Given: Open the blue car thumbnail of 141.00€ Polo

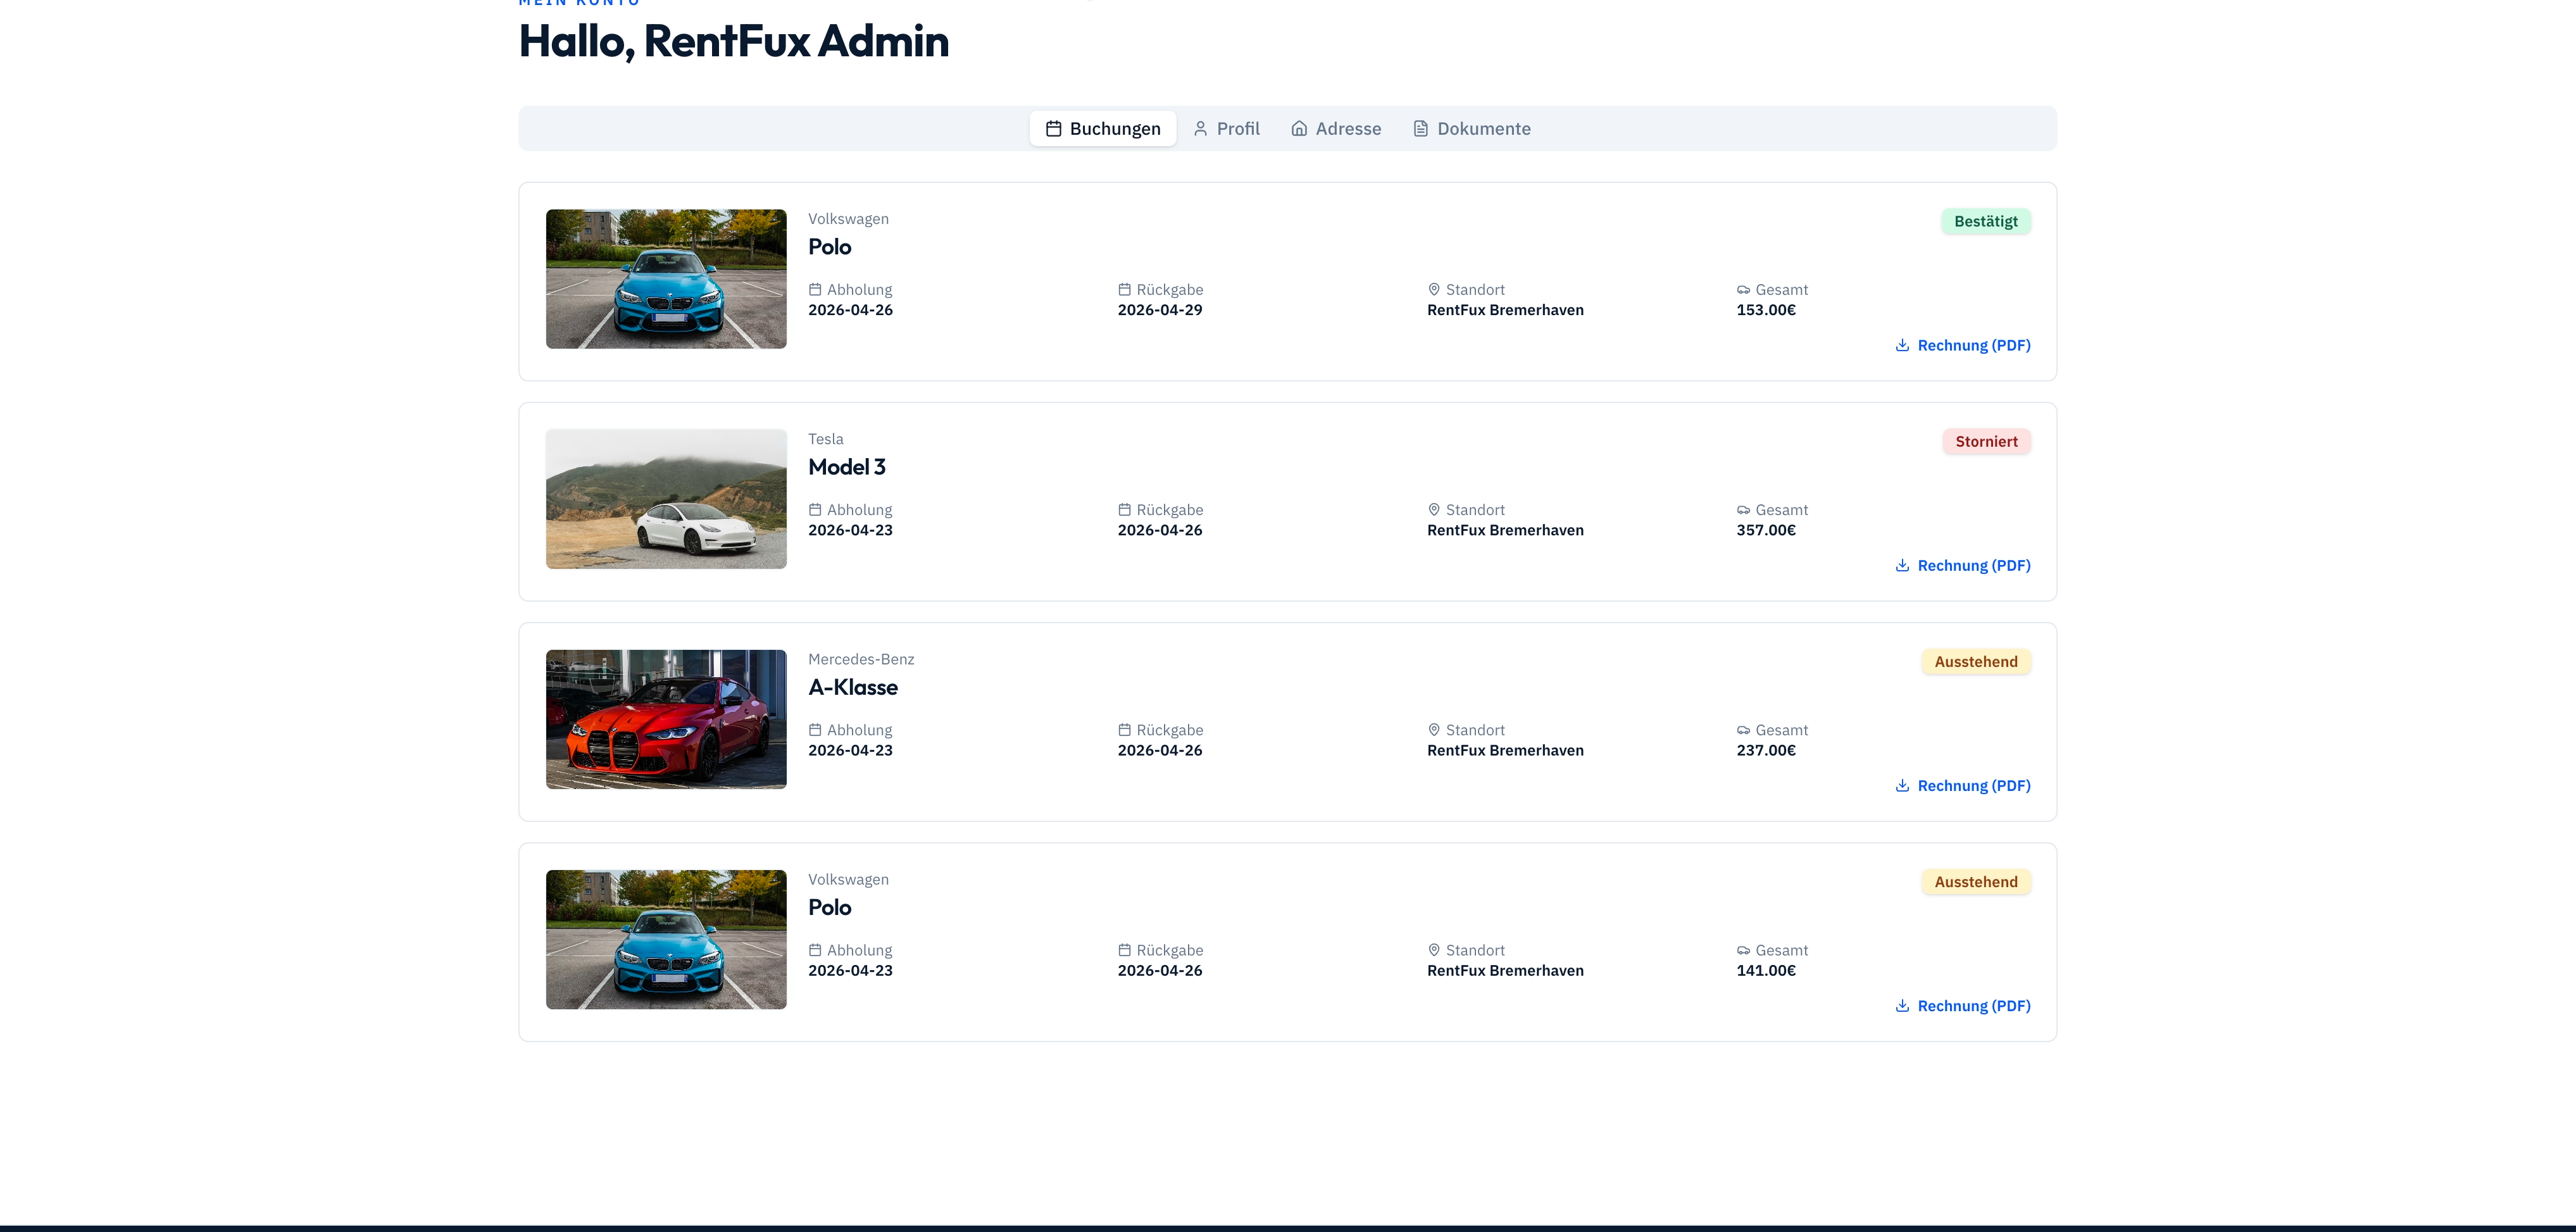Looking at the screenshot, I should [x=666, y=939].
